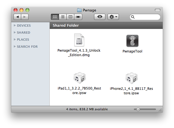Go forward with the right arrow button
The height and width of the screenshot is (128, 174).
pyautogui.click(x=25, y=17)
